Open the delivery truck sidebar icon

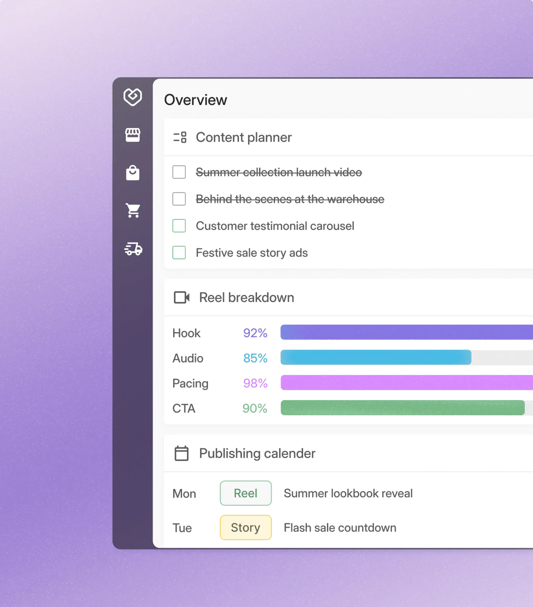click(133, 249)
